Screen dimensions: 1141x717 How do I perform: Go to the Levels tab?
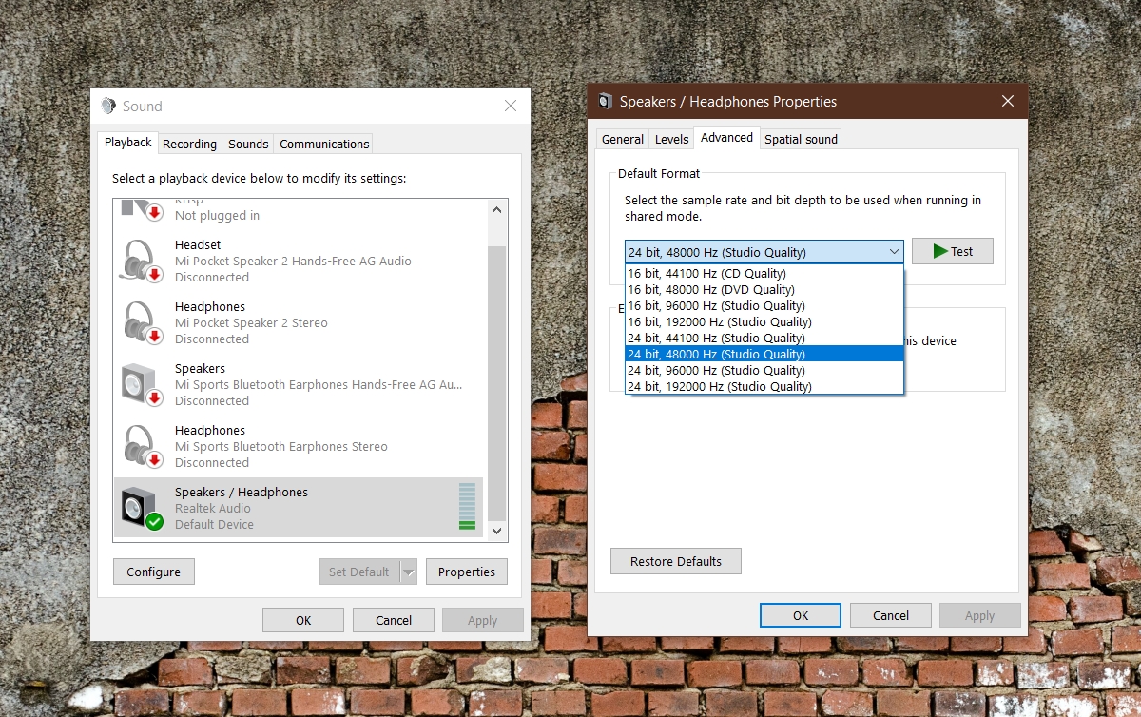click(671, 139)
